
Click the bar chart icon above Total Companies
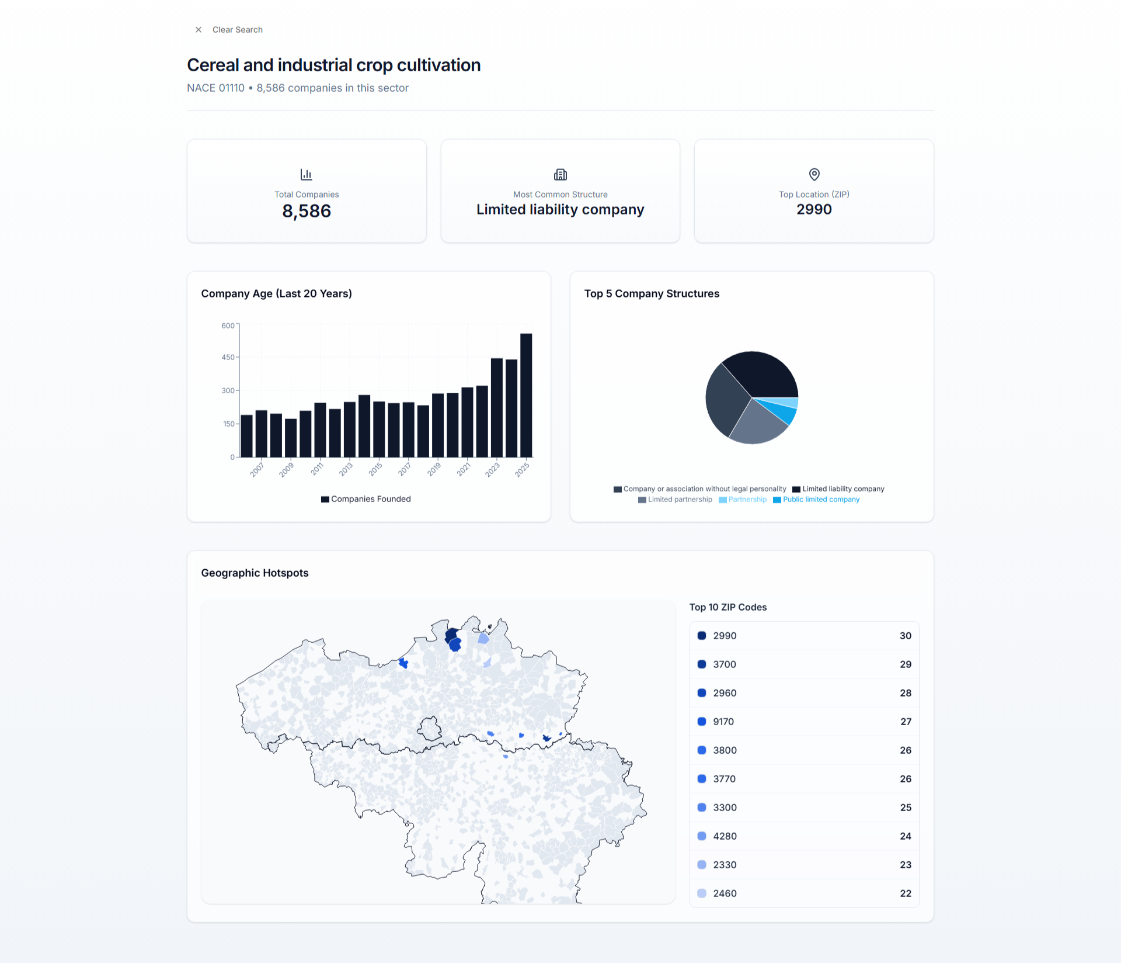click(306, 174)
